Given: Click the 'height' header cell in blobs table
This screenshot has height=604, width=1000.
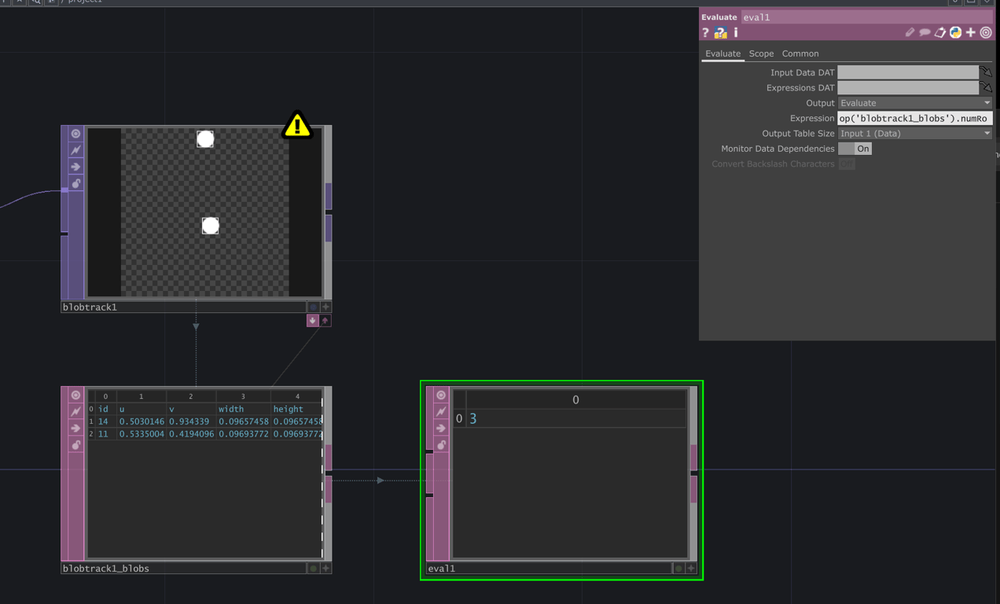Looking at the screenshot, I should (296, 409).
